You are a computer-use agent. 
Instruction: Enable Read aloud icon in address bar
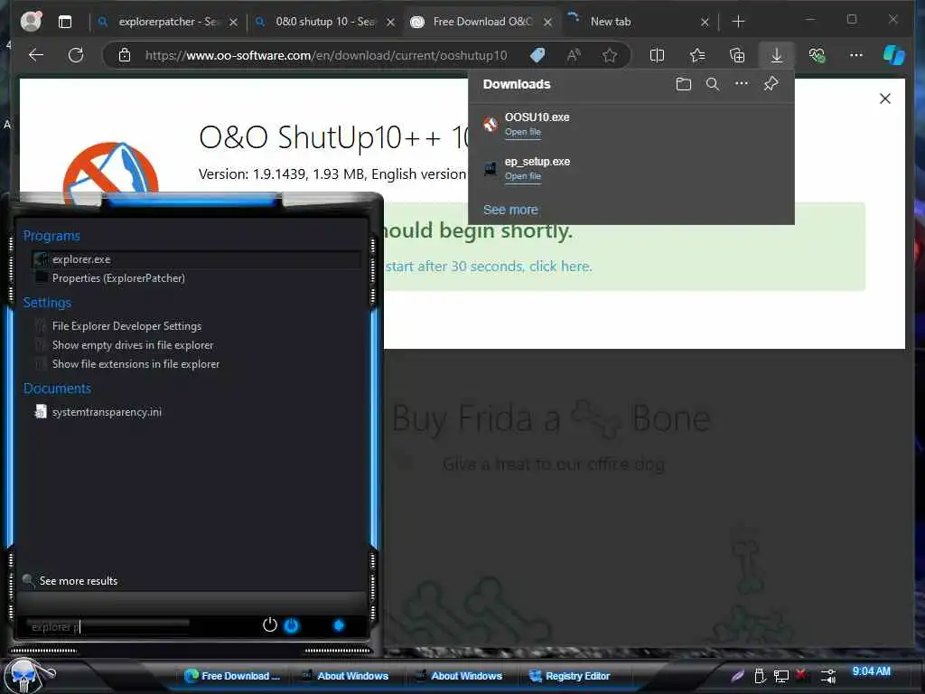pos(574,55)
